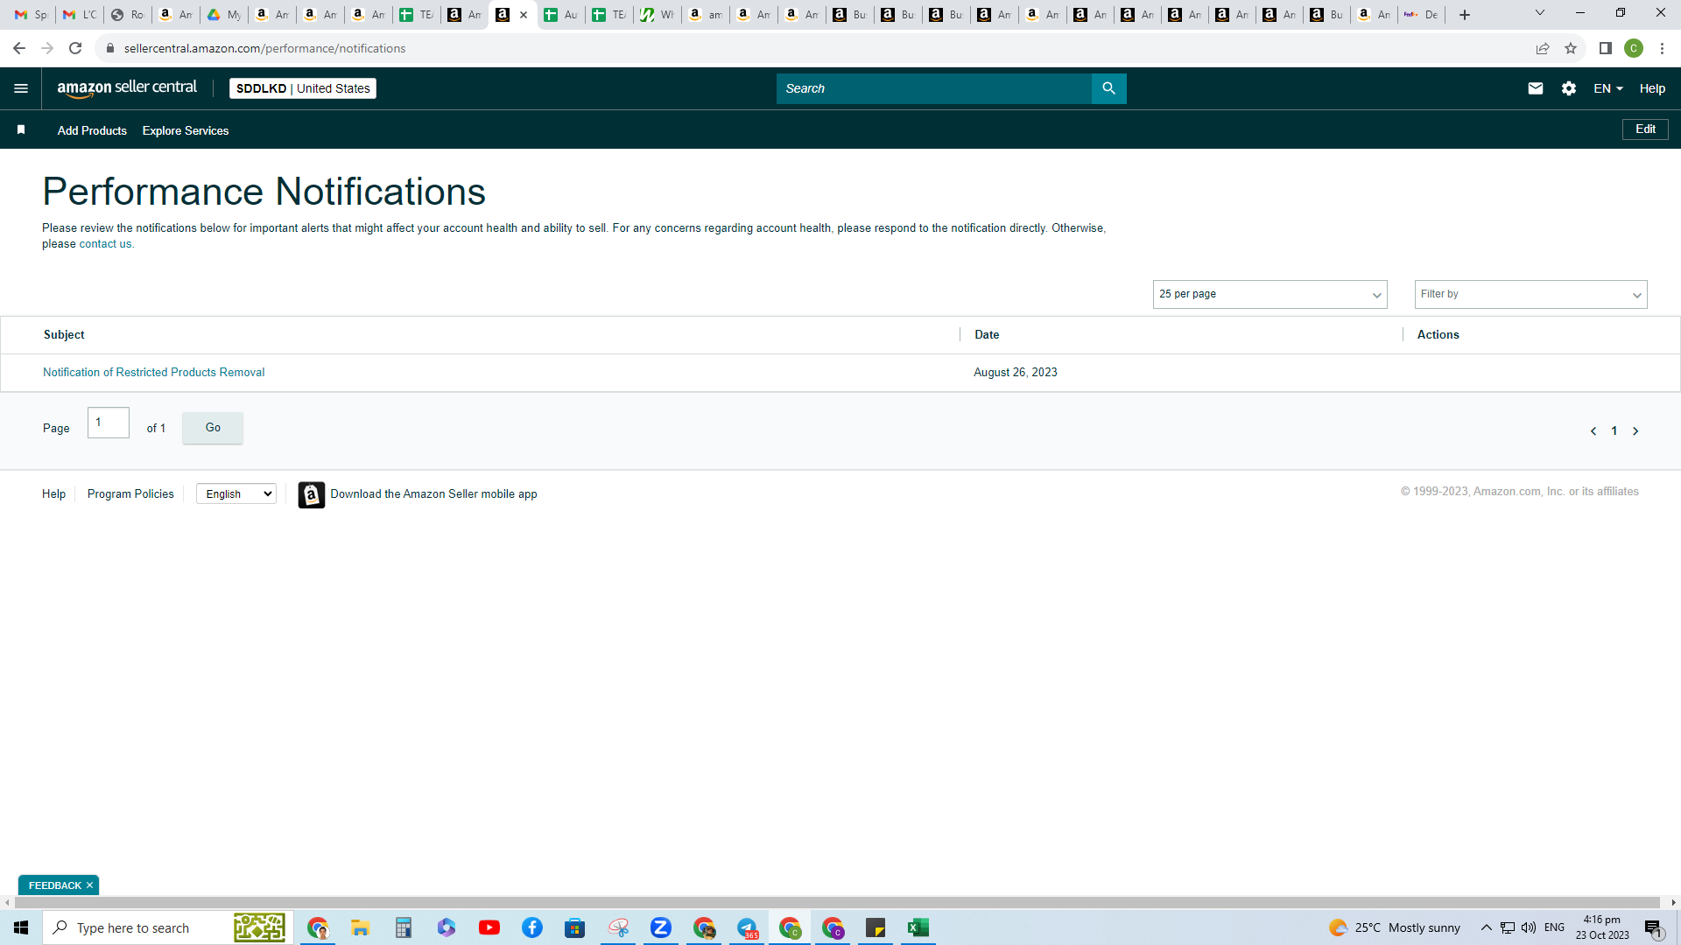Click Help in the top bar
The height and width of the screenshot is (945, 1681).
pos(1652,88)
